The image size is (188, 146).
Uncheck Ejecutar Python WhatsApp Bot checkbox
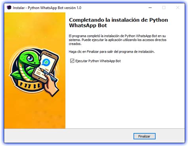72,61
